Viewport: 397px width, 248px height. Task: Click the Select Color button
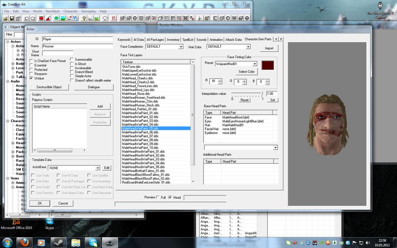[246, 72]
